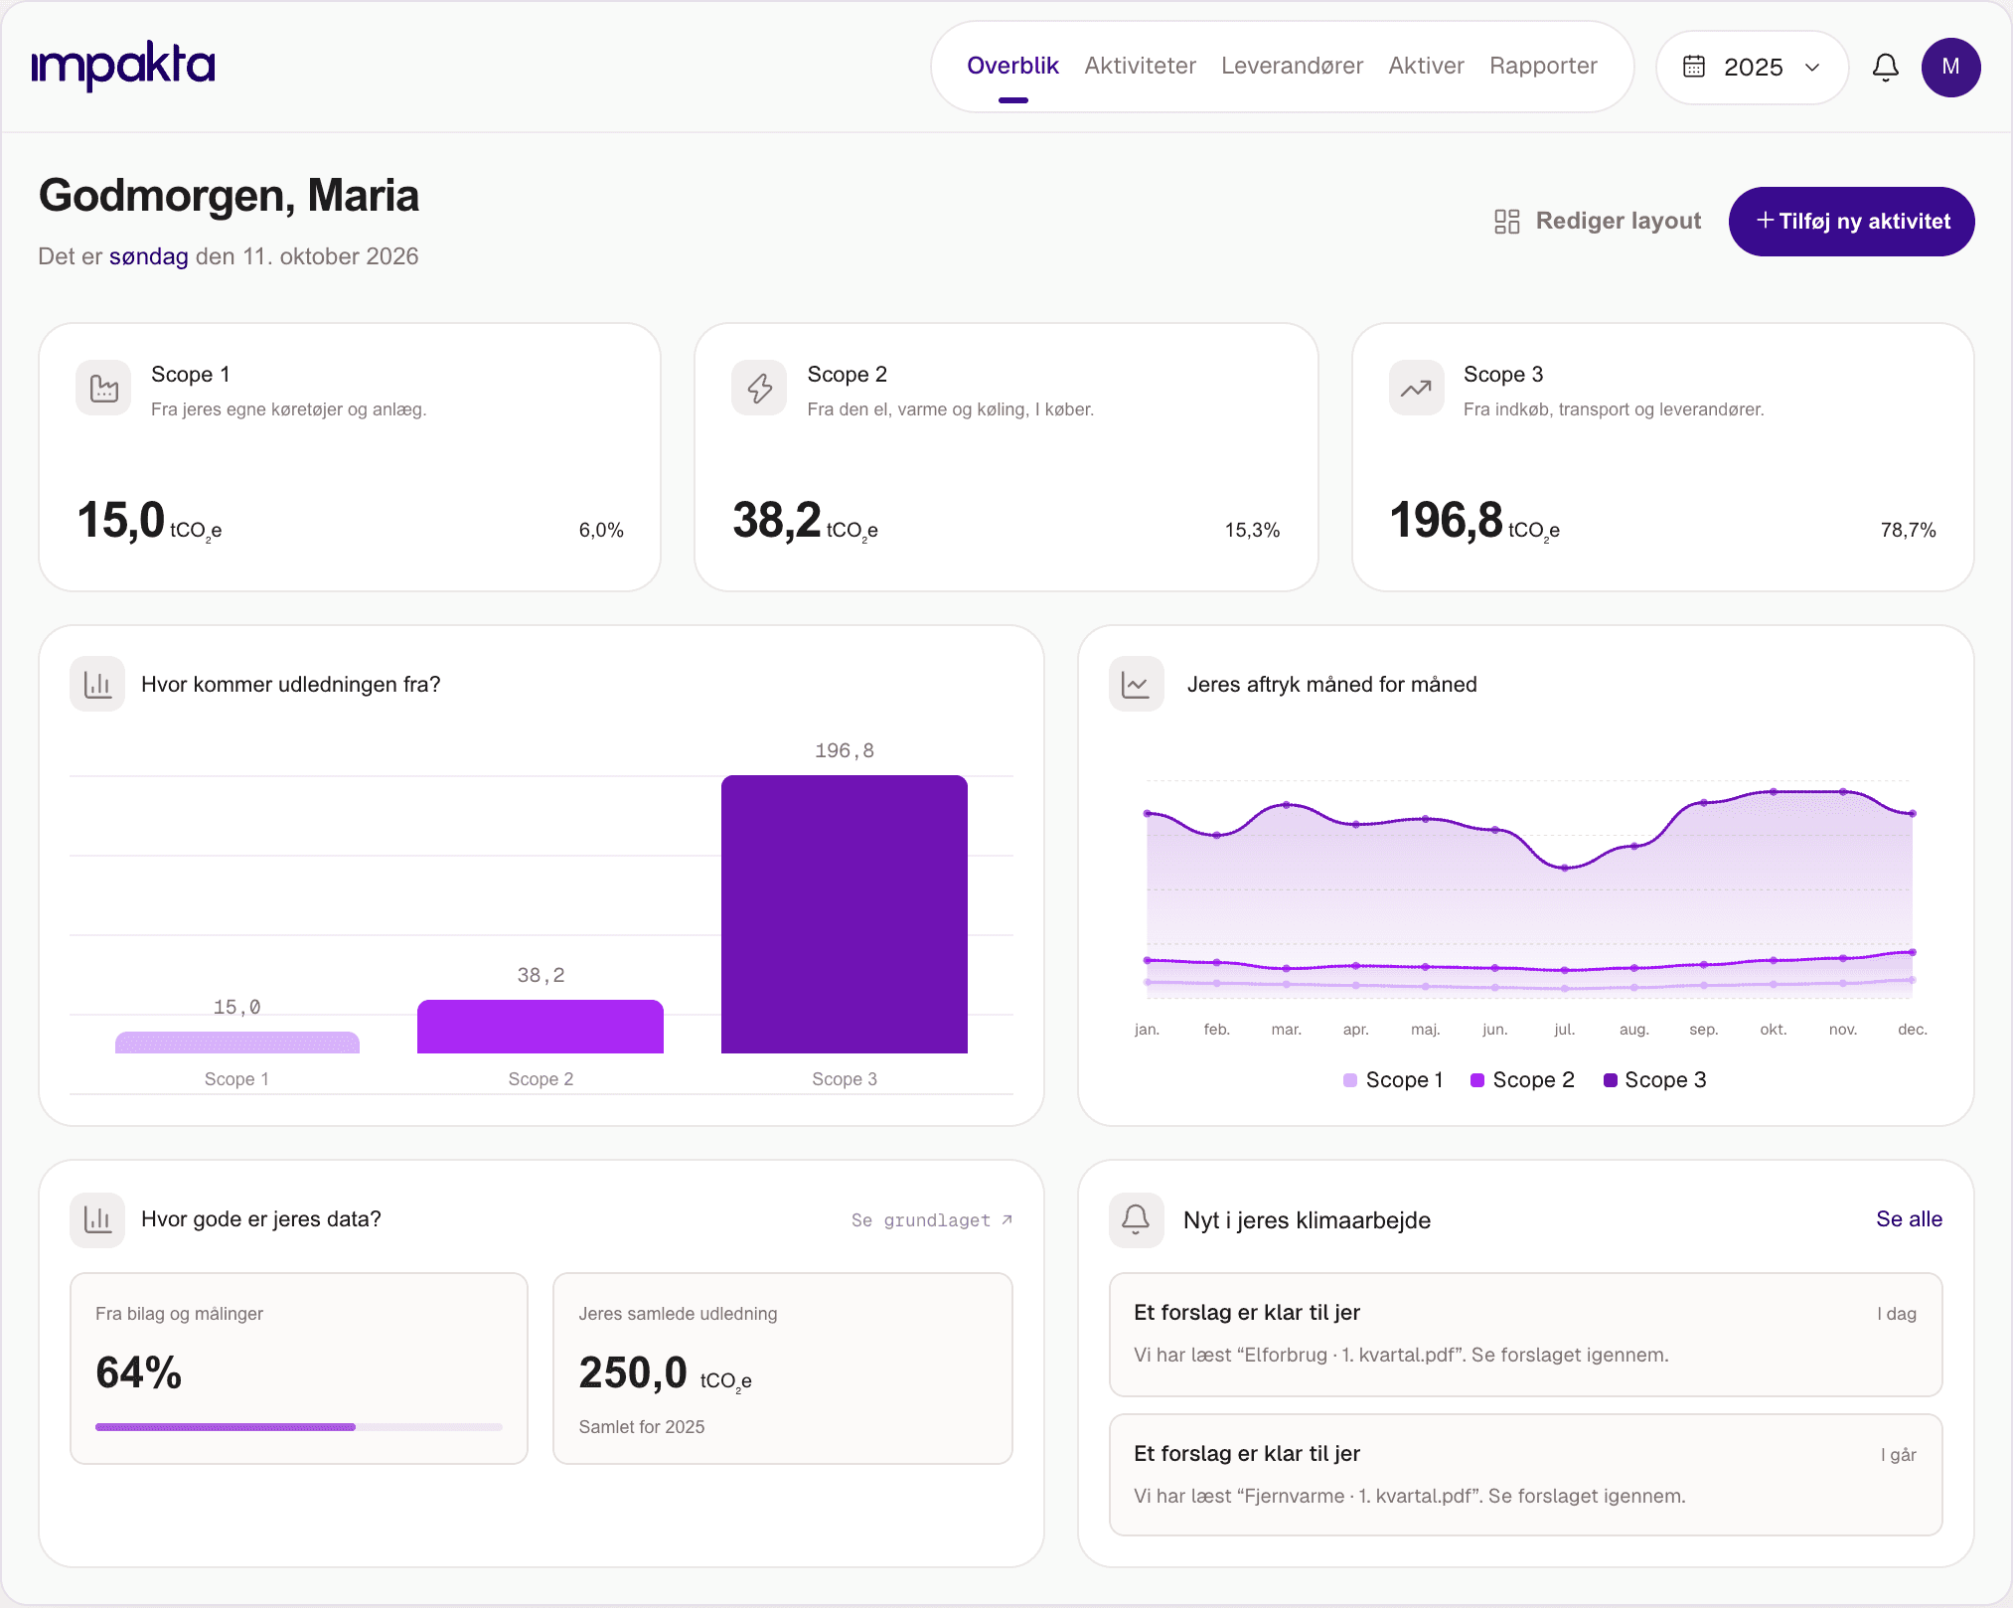Click the impakta logo
The image size is (2013, 1608).
point(123,66)
